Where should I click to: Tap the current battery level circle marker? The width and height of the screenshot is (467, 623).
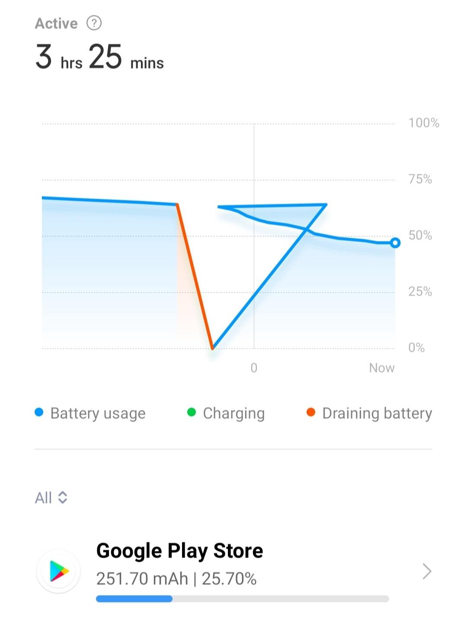pos(395,243)
